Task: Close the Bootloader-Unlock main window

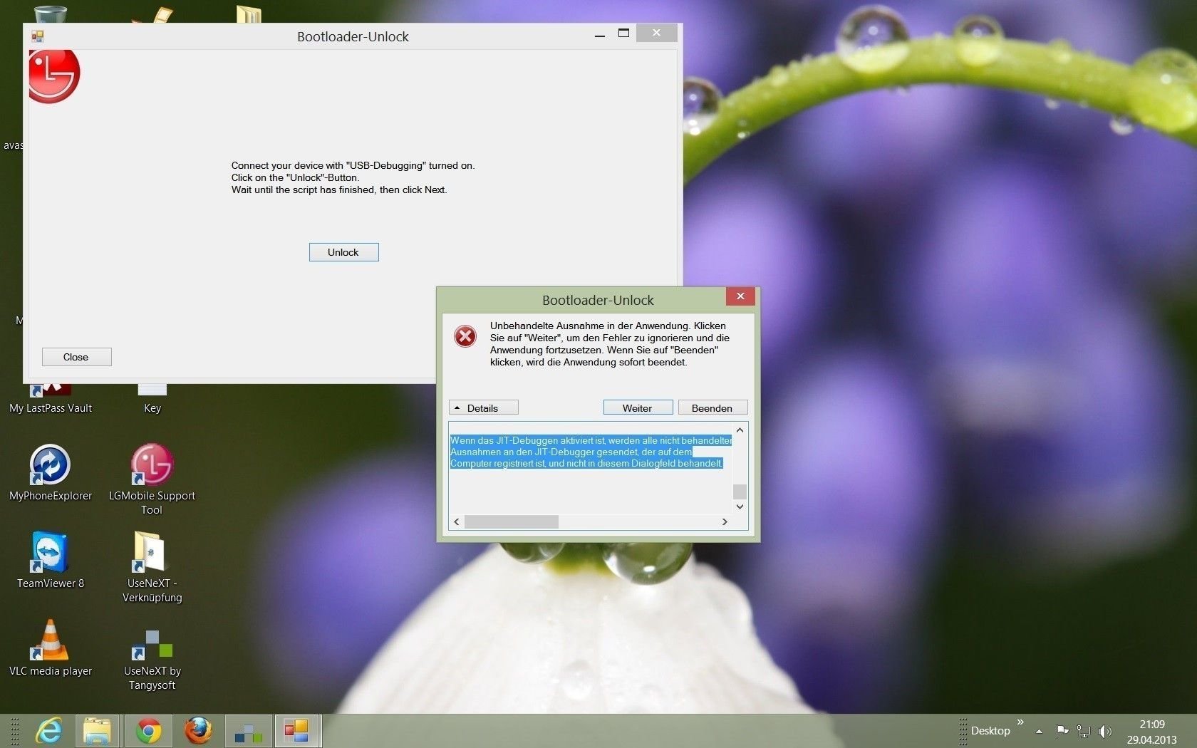Action: click(x=656, y=33)
